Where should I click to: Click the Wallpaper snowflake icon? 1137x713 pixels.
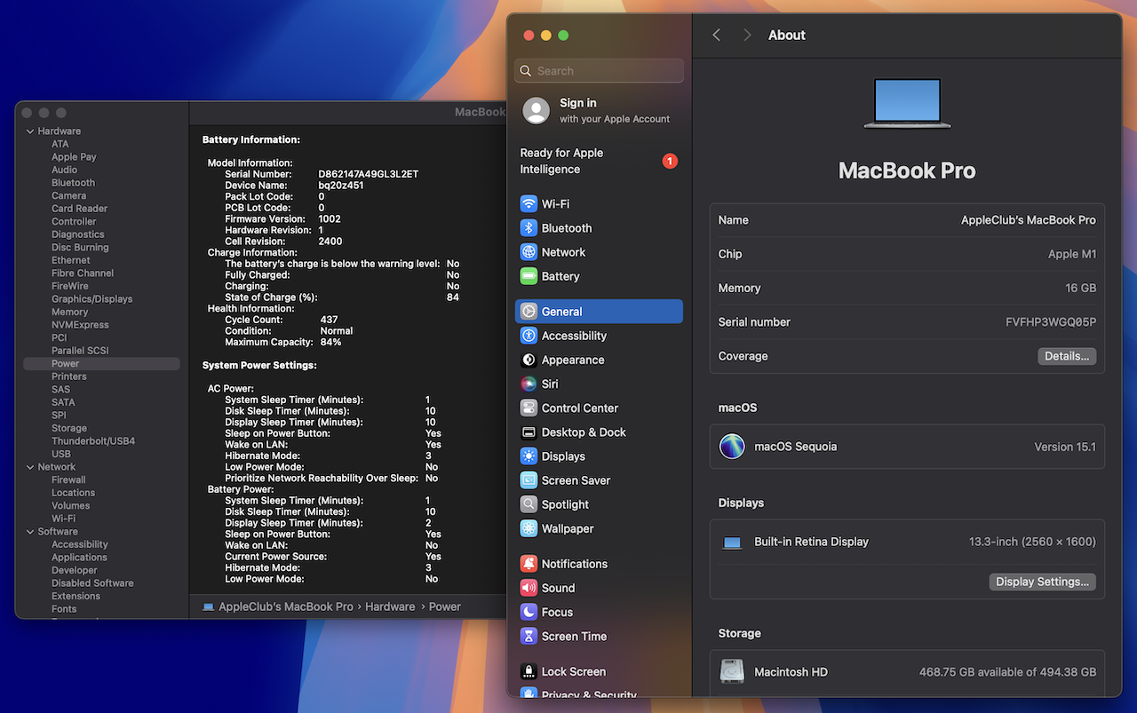tap(529, 528)
